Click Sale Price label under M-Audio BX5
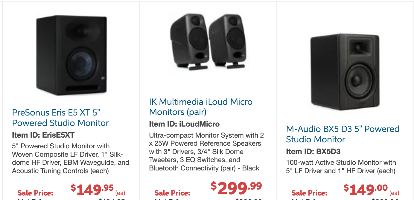 pos(309,193)
